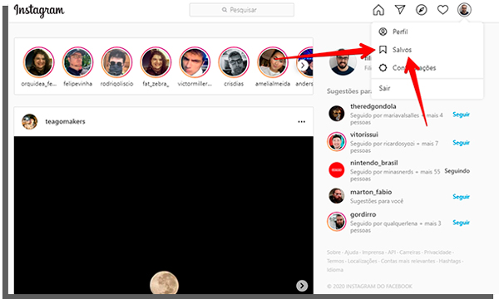
Task: Show next stories with arrow
Action: pyautogui.click(x=303, y=66)
